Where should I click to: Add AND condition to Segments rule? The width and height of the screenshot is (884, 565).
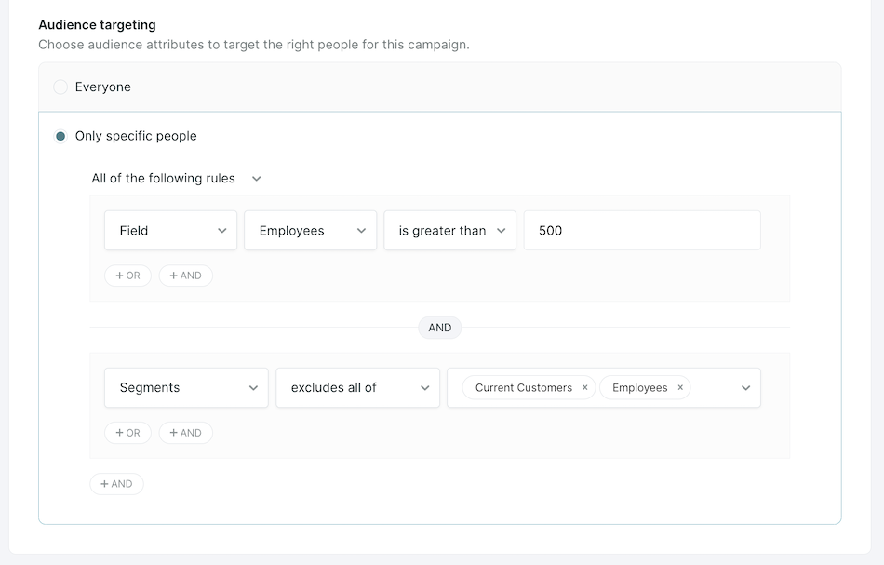pos(185,433)
